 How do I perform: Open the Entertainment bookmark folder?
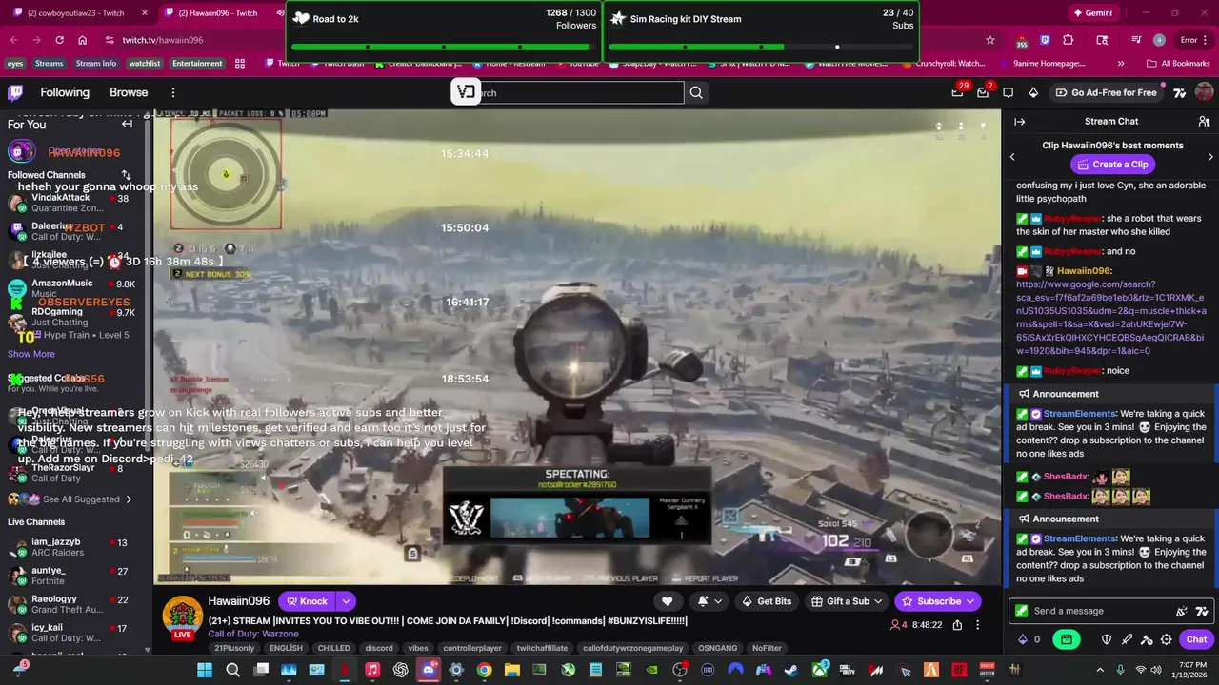pyautogui.click(x=197, y=64)
